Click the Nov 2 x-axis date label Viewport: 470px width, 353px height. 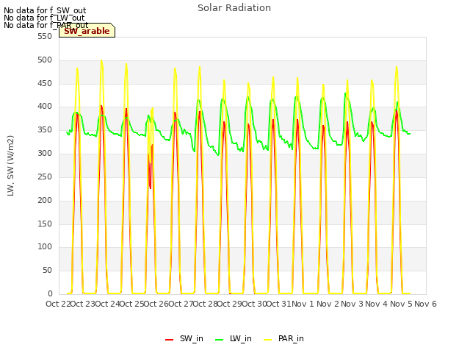(328, 304)
